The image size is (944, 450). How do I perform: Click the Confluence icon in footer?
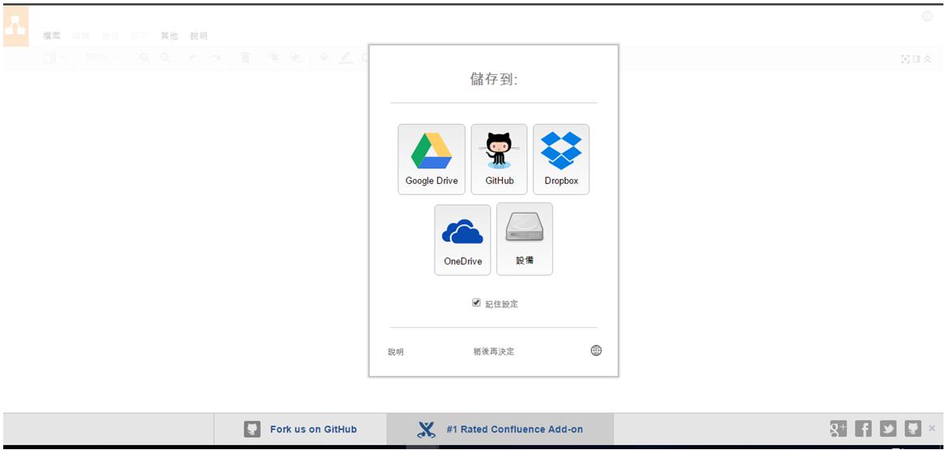point(426,429)
